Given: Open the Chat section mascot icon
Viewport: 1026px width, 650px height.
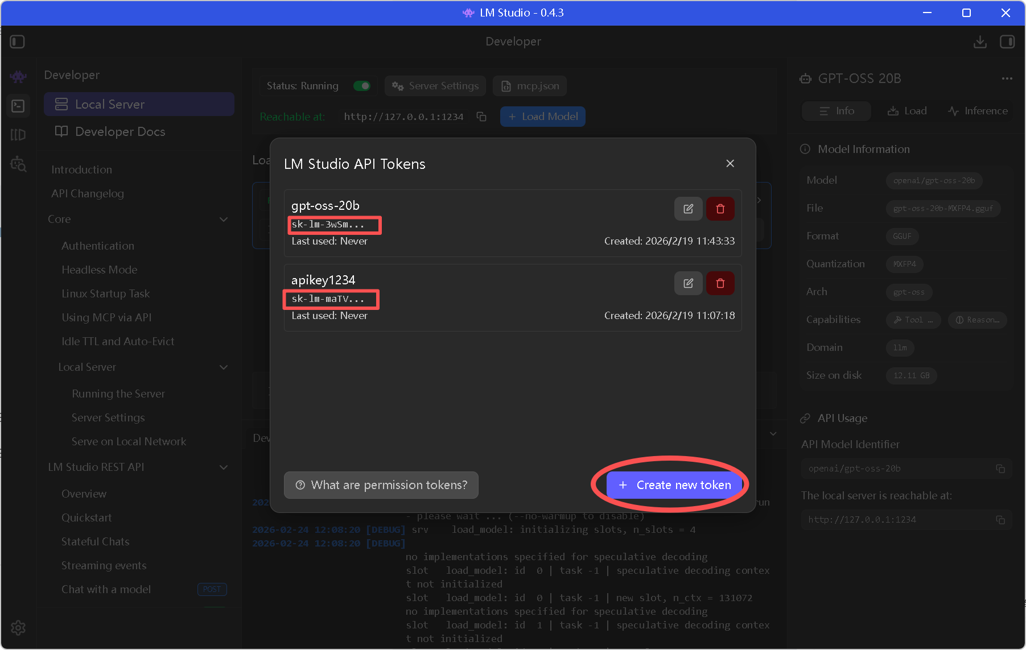Looking at the screenshot, I should tap(18, 76).
